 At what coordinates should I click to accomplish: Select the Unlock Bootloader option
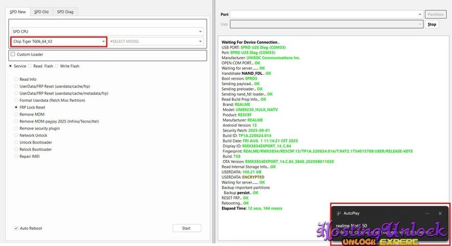point(16,142)
